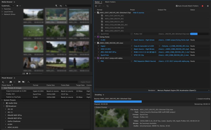Expand the DNxHD MXF OP1a presets
The image size is (211, 130).
[6, 115]
